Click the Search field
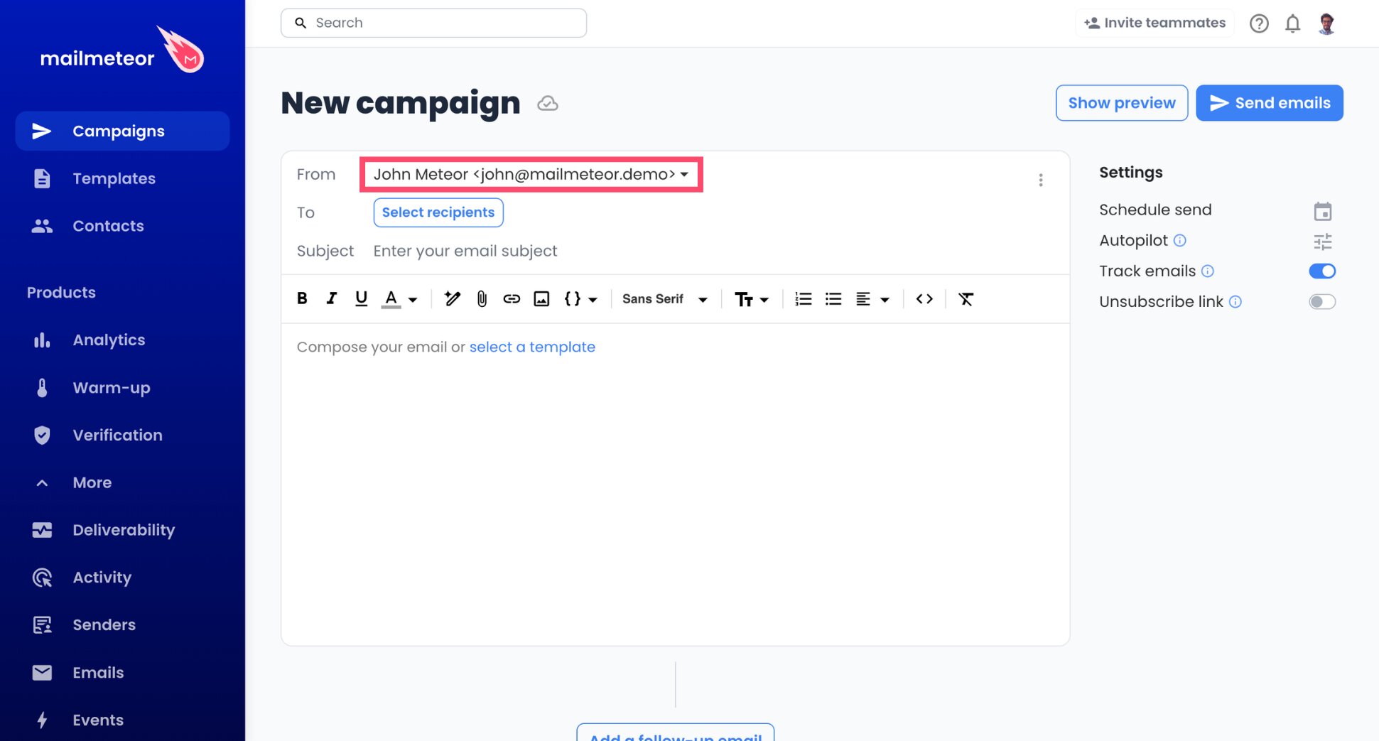This screenshot has height=741, width=1379. (433, 23)
